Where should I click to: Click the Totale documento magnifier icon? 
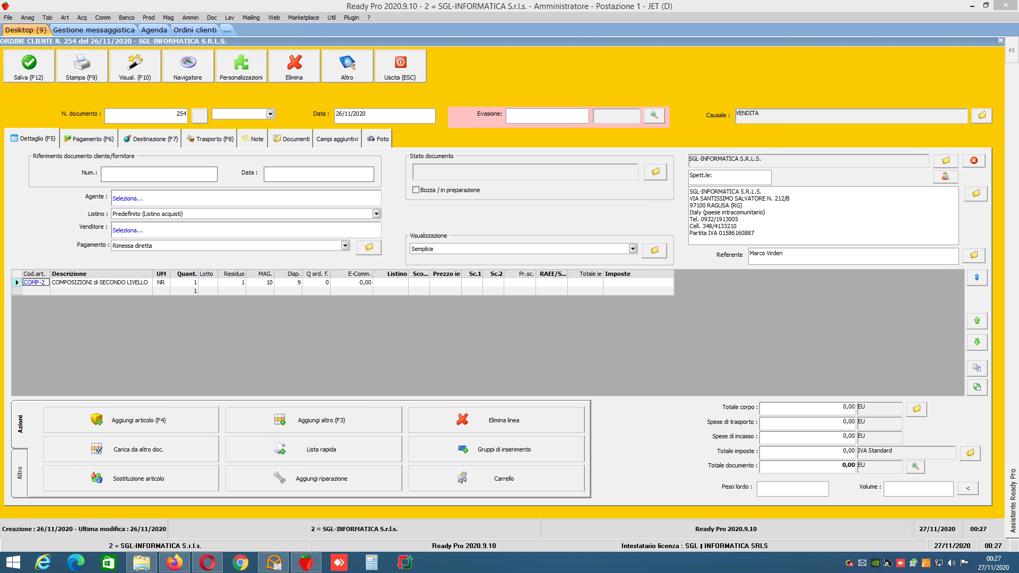tap(915, 466)
